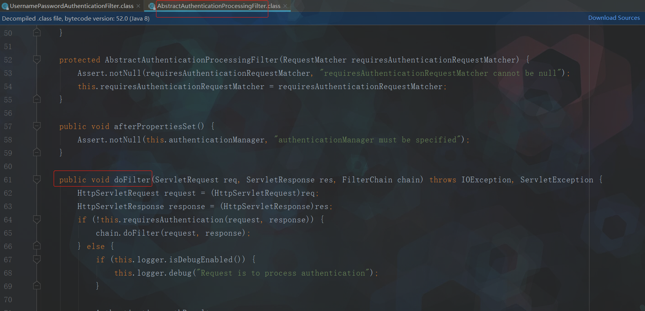Click the Download Sources link
This screenshot has width=645, height=311.
pos(614,18)
